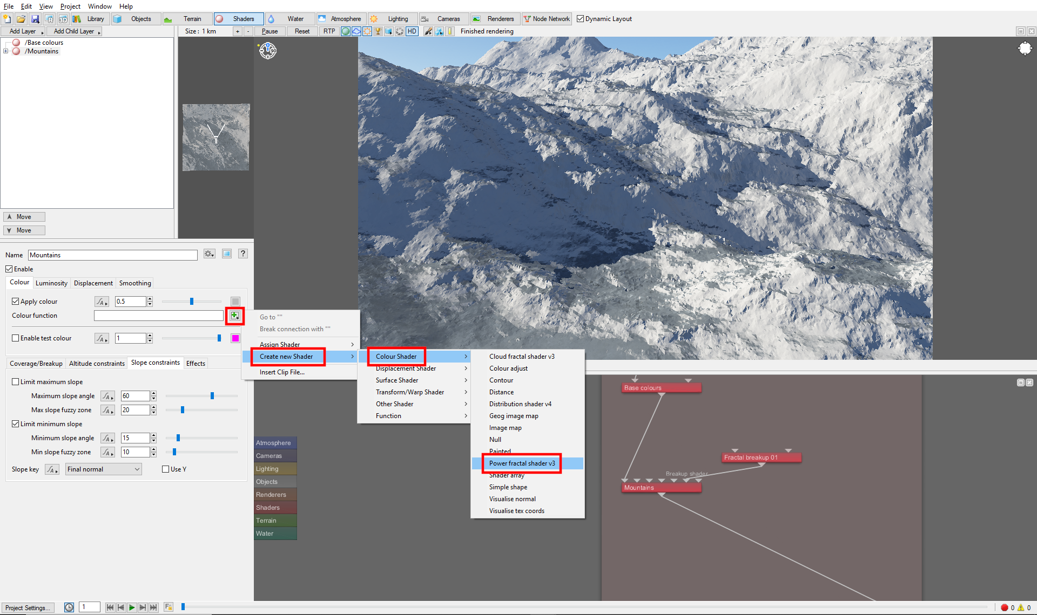Open the Project menu

coord(70,6)
